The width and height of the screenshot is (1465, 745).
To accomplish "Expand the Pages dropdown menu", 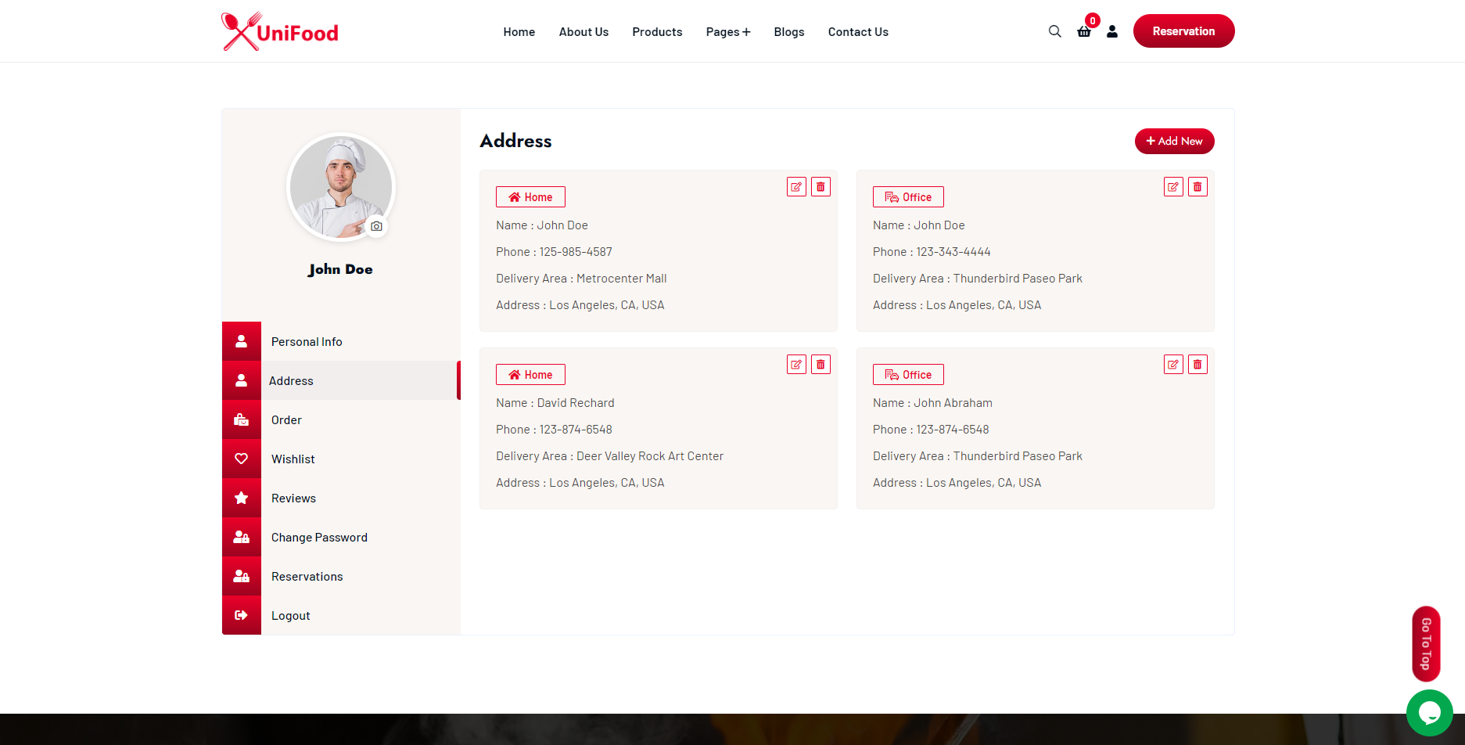I will (727, 32).
